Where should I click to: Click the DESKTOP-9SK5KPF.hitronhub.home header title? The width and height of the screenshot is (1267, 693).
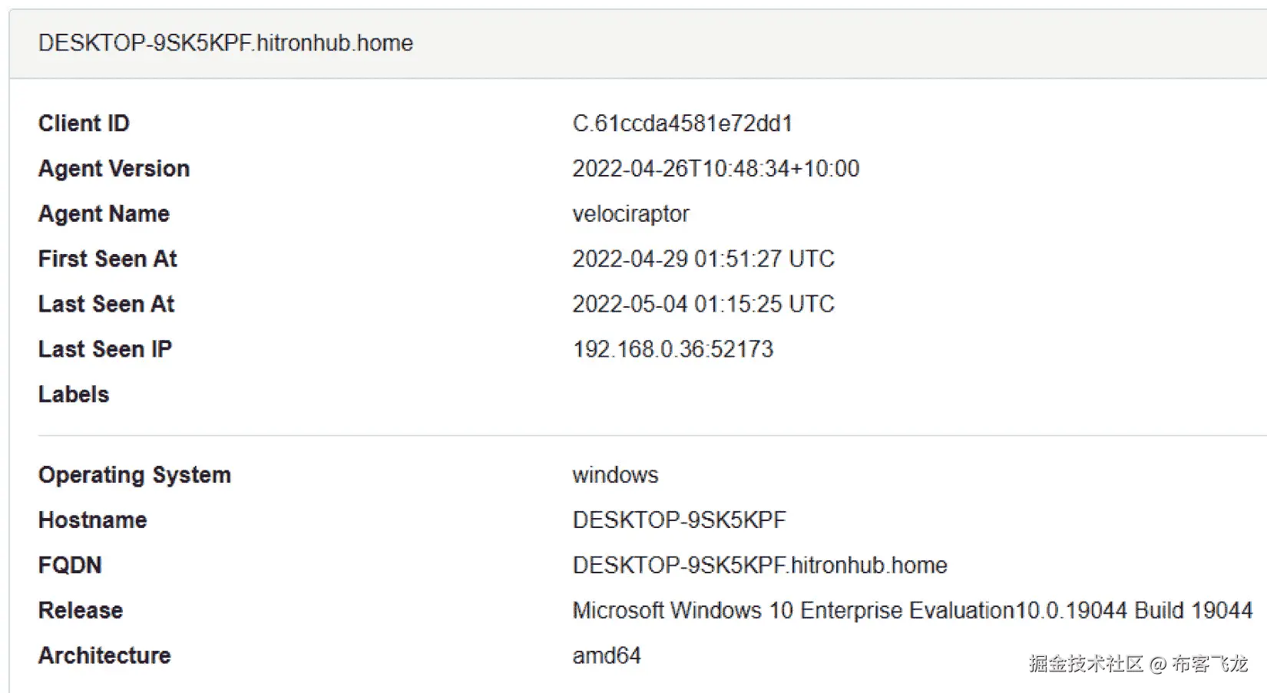225,43
